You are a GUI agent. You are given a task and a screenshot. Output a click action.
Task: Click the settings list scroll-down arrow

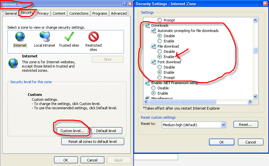click(x=255, y=96)
